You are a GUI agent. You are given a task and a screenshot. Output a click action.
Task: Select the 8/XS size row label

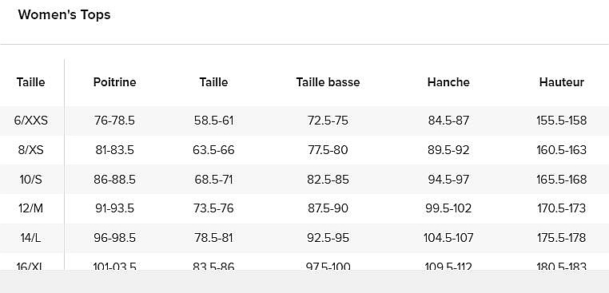pyautogui.click(x=30, y=150)
